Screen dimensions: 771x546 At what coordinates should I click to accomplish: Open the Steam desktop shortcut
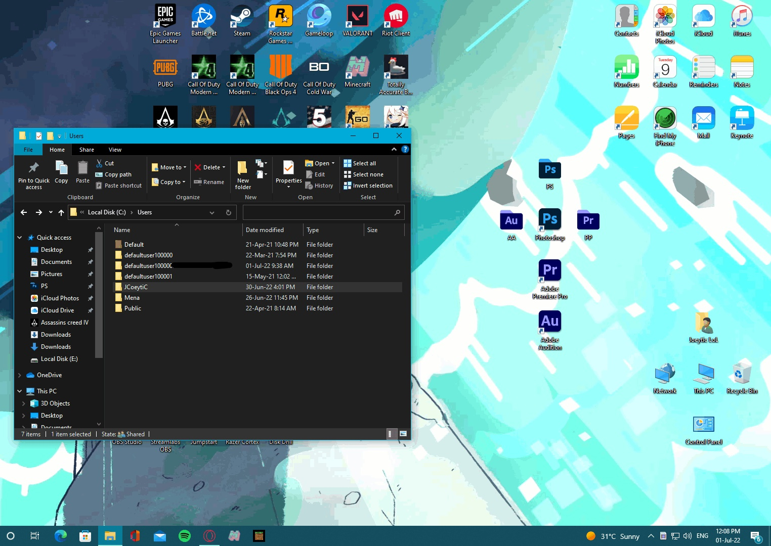click(242, 20)
